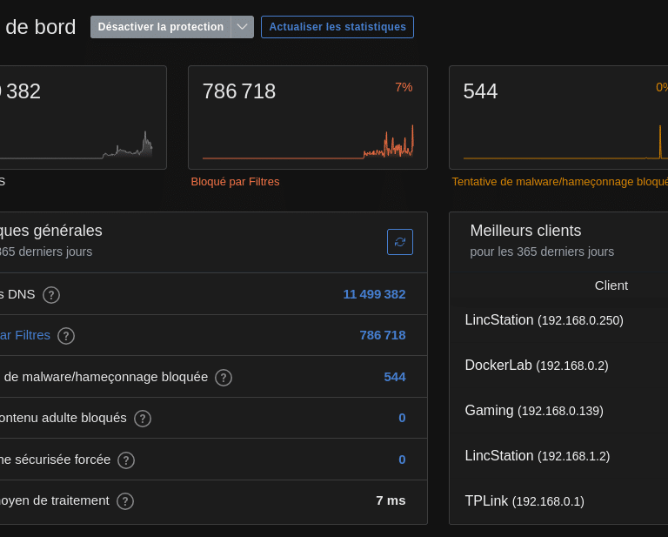Click the orange filters graph sparkline
The image size is (668, 537).
tap(308, 142)
